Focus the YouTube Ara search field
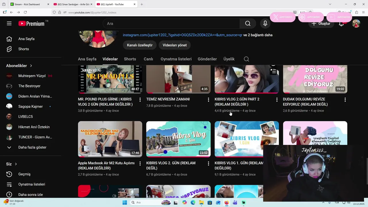 tap(171, 24)
